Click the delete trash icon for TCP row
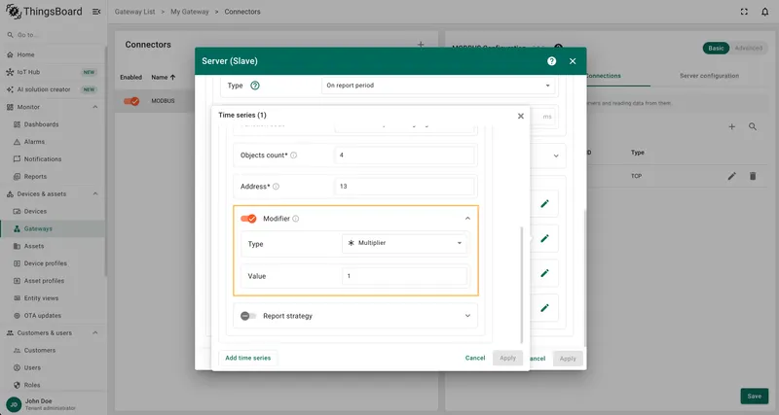The image size is (779, 415). [x=753, y=176]
